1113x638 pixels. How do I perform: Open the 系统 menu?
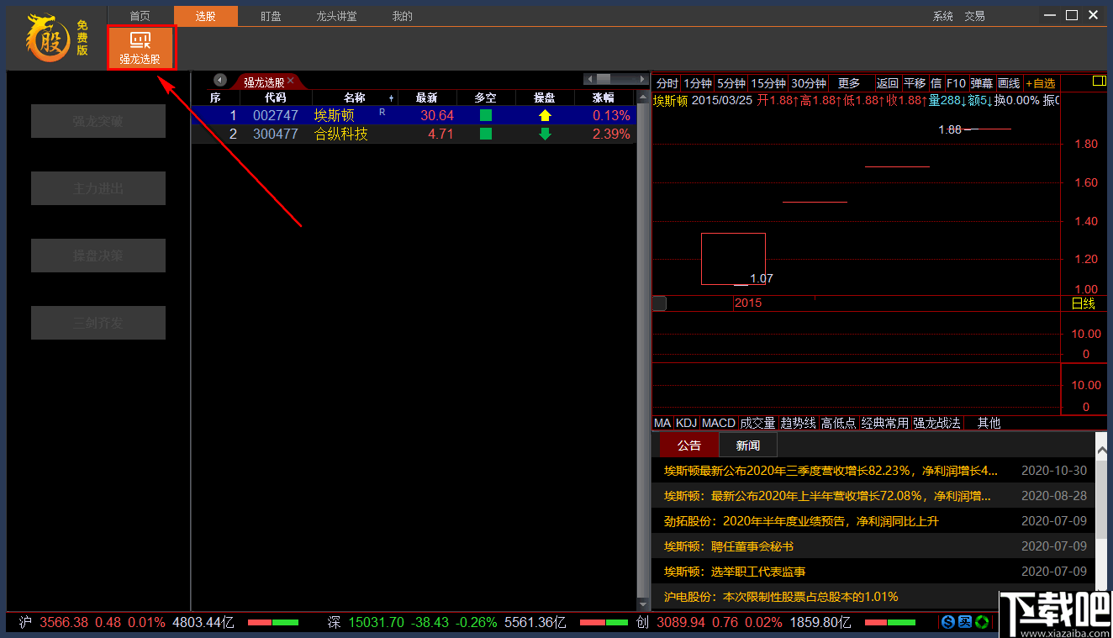pyautogui.click(x=943, y=16)
